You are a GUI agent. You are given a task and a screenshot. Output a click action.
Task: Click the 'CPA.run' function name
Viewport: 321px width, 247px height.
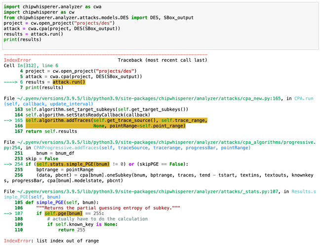[304, 98]
